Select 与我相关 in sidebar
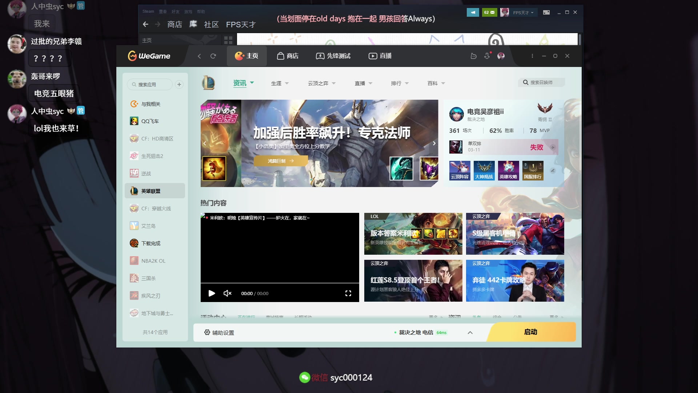The width and height of the screenshot is (698, 393). pos(155,104)
